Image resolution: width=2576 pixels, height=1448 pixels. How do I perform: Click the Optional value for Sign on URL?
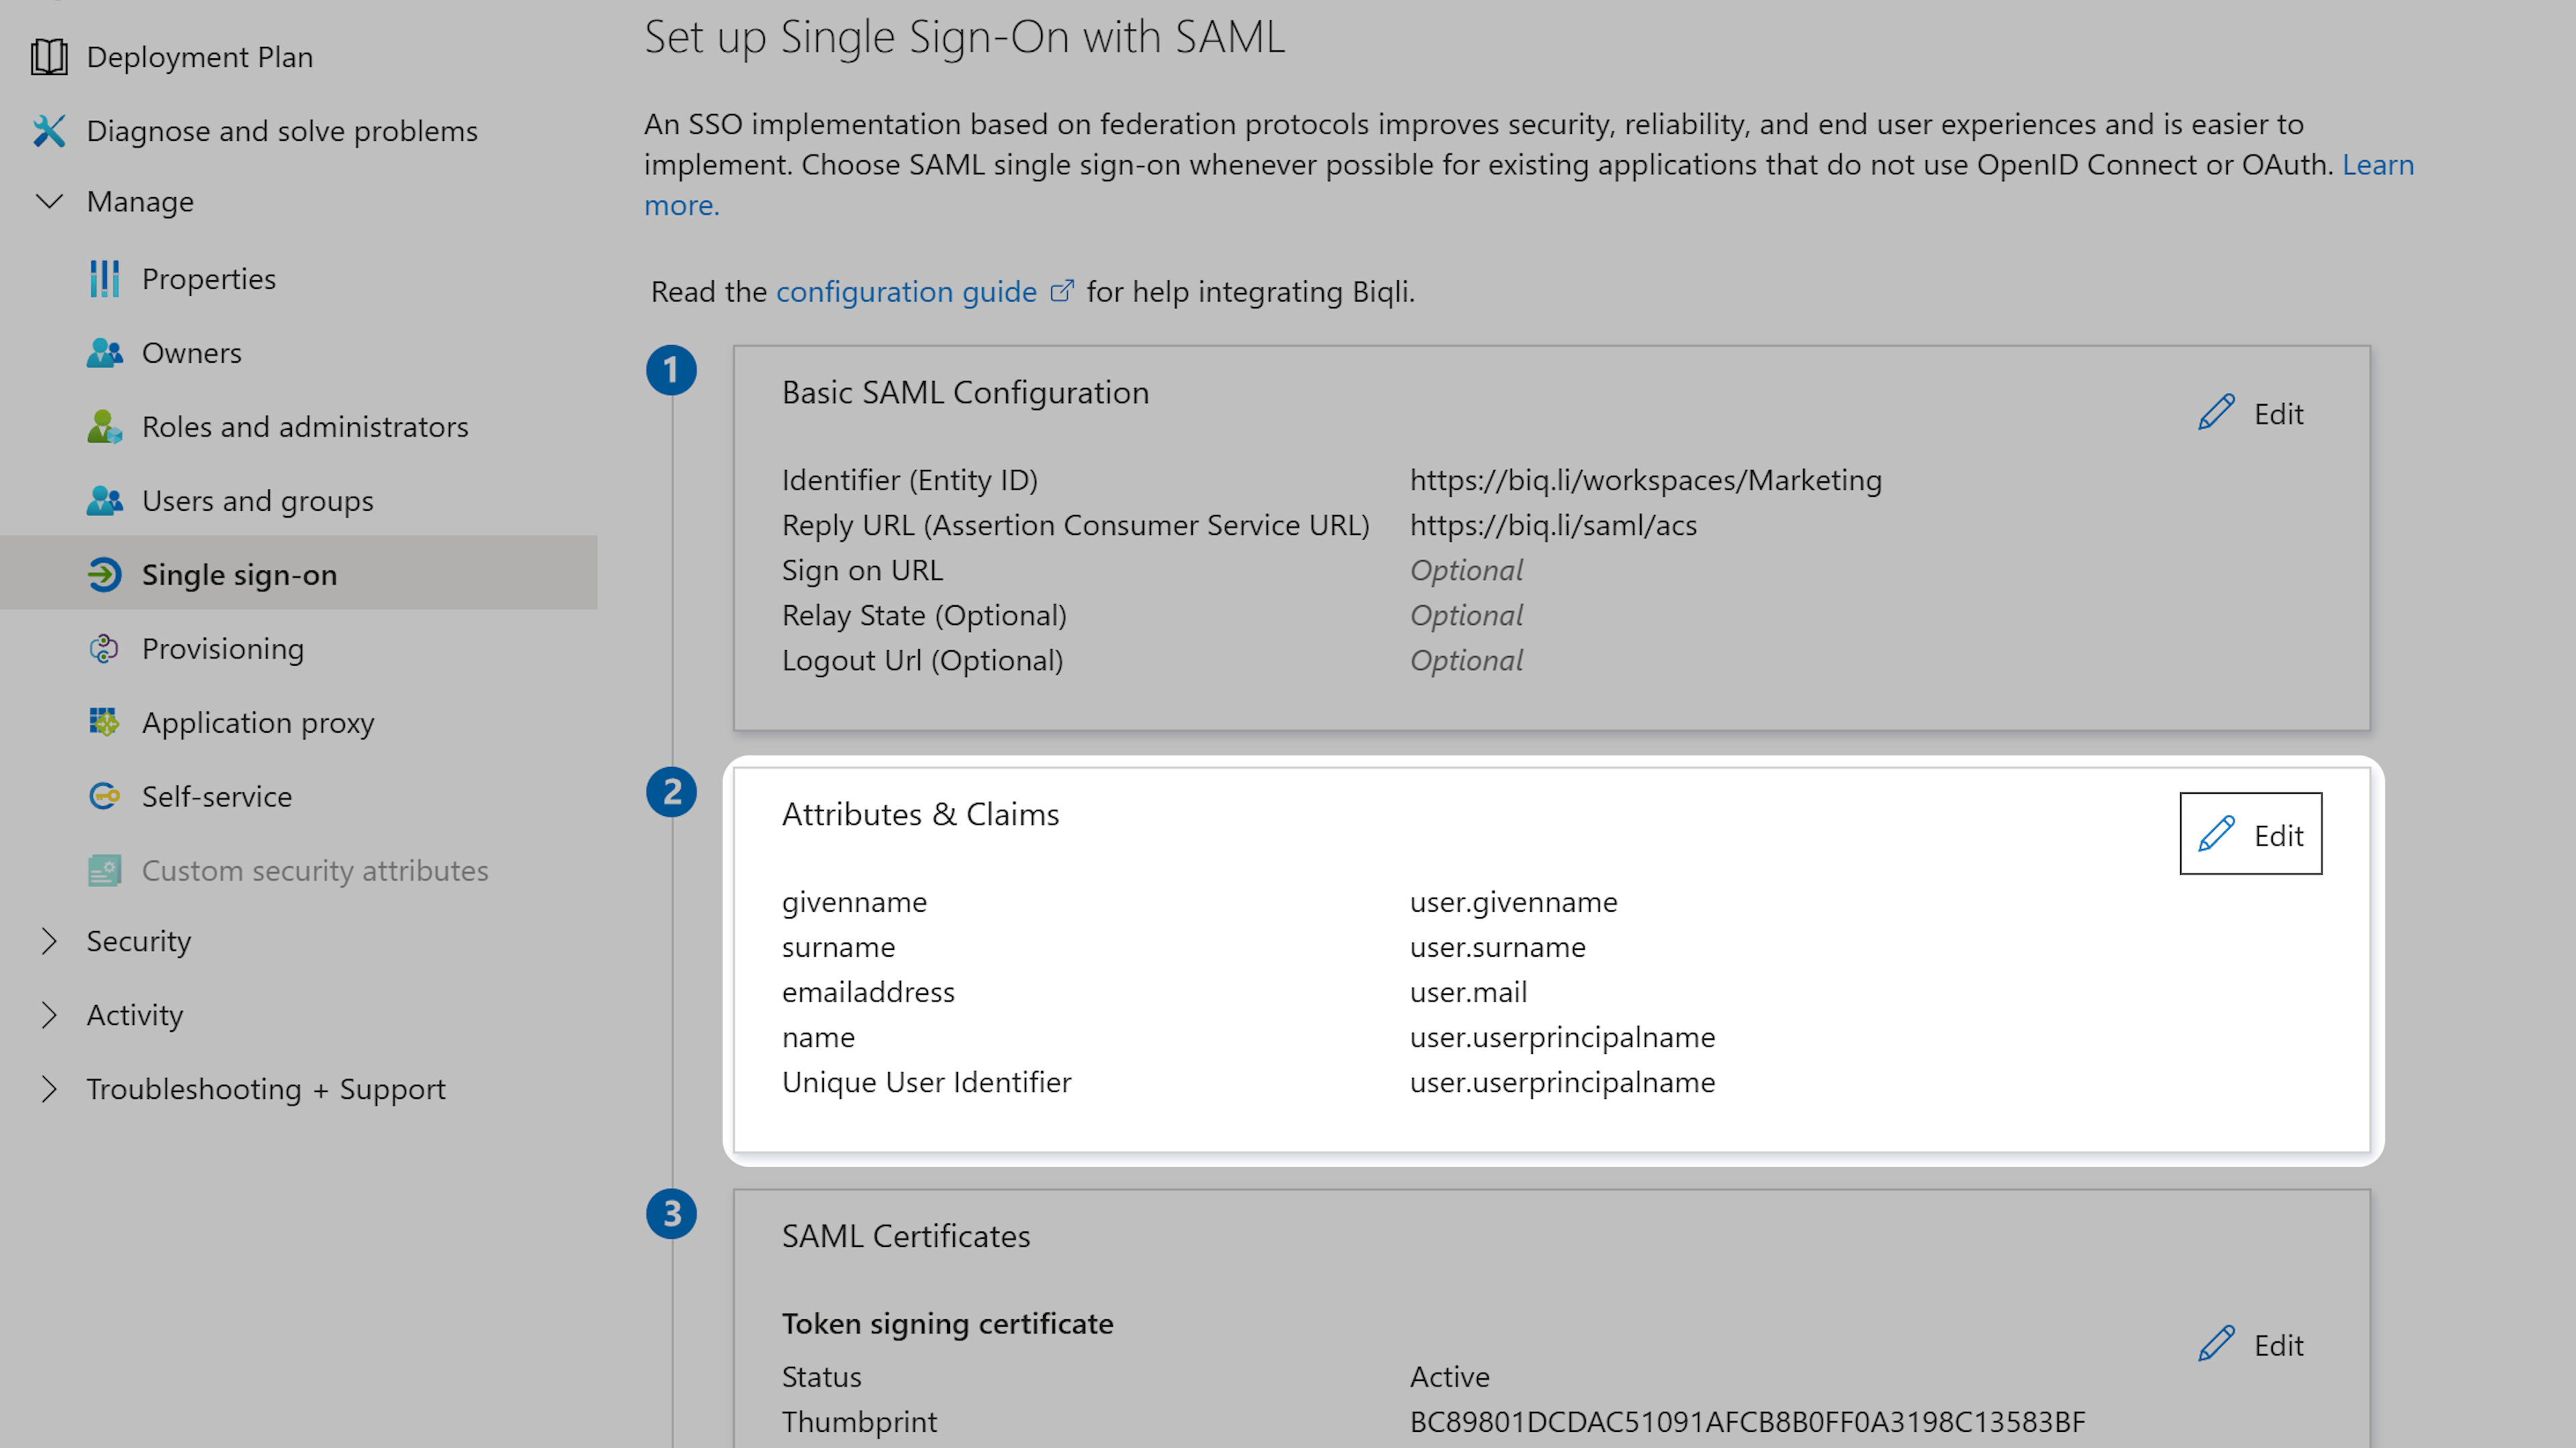click(x=1466, y=570)
